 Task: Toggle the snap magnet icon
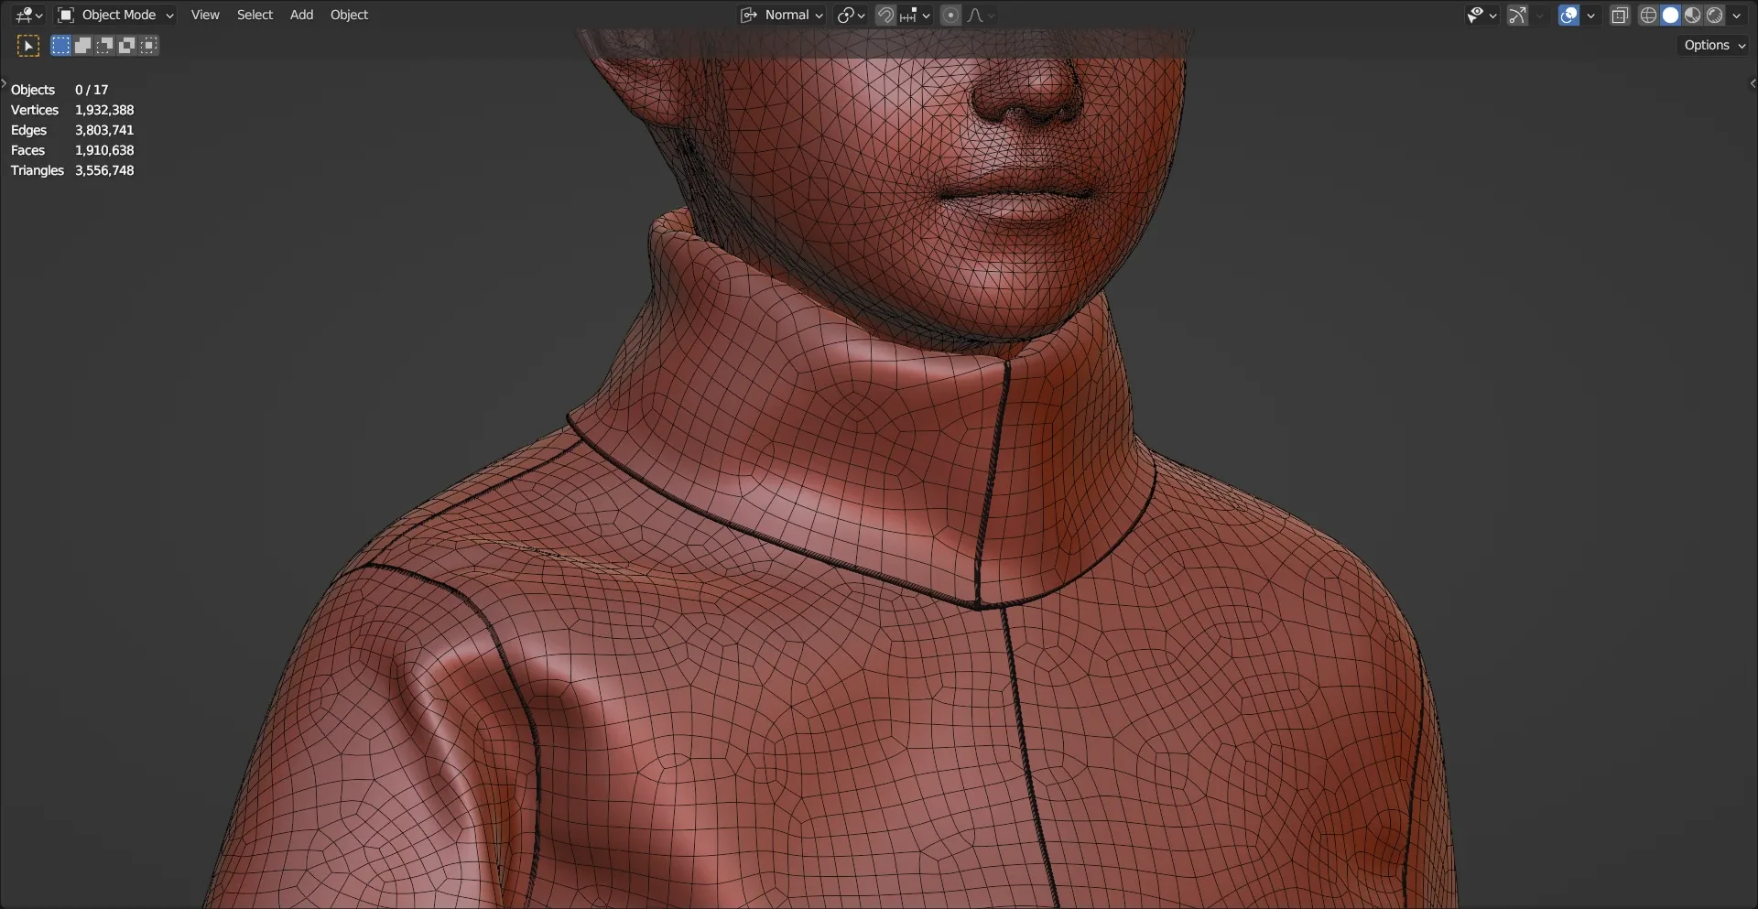pos(885,15)
